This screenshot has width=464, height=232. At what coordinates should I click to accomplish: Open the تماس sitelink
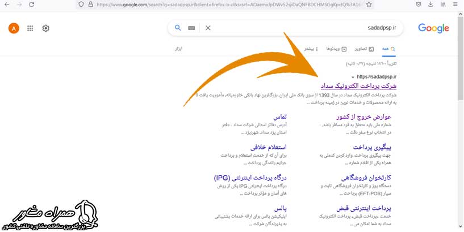pyautogui.click(x=280, y=117)
